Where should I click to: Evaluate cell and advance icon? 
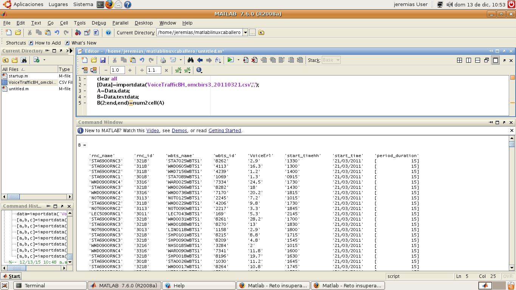point(93,70)
